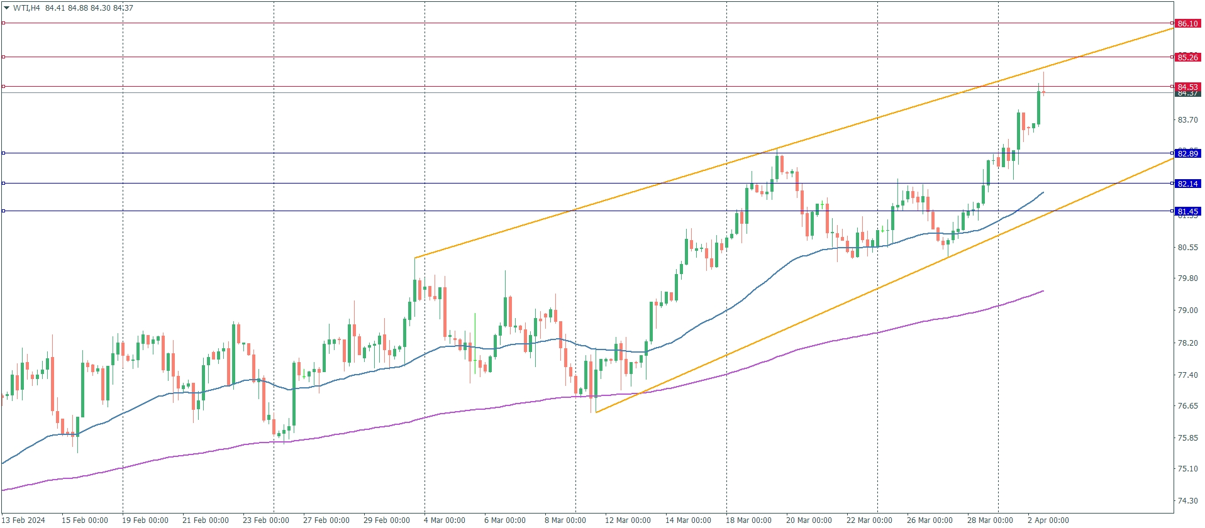Open the chart menu triangle beside WTI,H4
Image resolution: width=1205 pixels, height=528 pixels.
point(6,8)
